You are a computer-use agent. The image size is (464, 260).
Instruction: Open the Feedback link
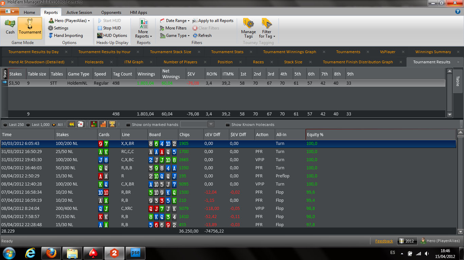pos(384,241)
